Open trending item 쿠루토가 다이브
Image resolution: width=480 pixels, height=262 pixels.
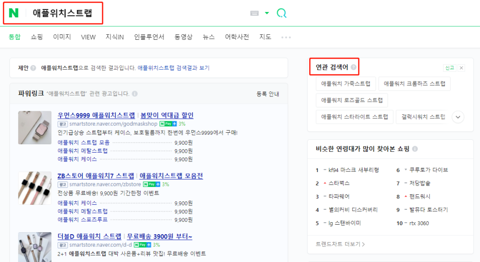(428, 170)
